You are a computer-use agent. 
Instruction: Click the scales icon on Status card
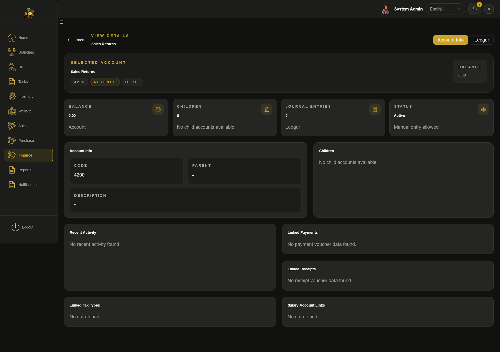(x=483, y=109)
